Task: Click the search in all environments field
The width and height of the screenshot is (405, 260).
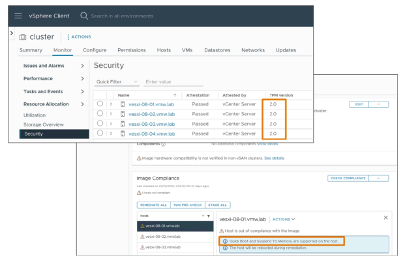Action: [122, 16]
